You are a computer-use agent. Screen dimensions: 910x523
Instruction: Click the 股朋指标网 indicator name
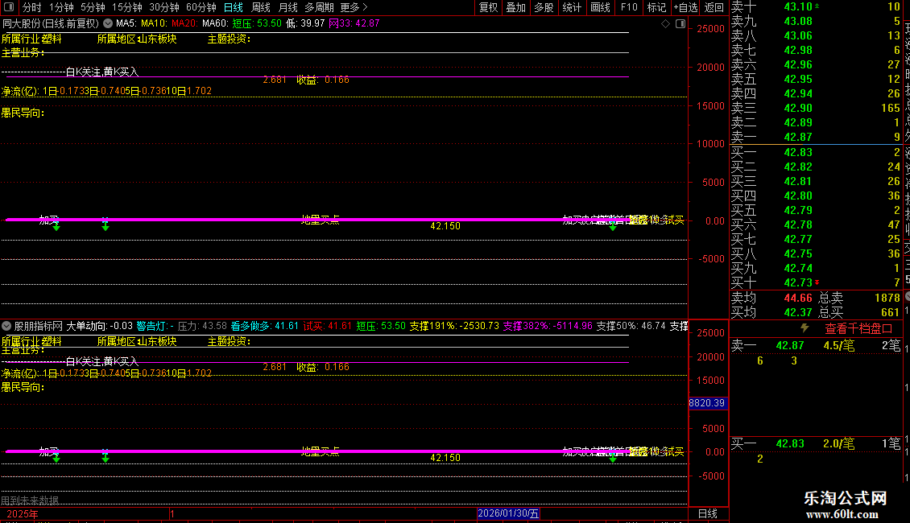[39, 326]
